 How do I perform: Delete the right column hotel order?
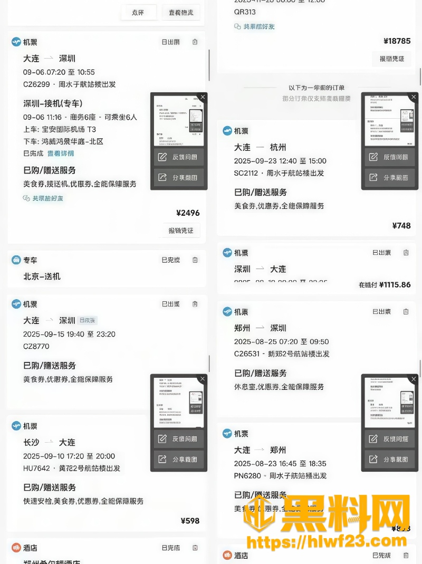click(406, 556)
